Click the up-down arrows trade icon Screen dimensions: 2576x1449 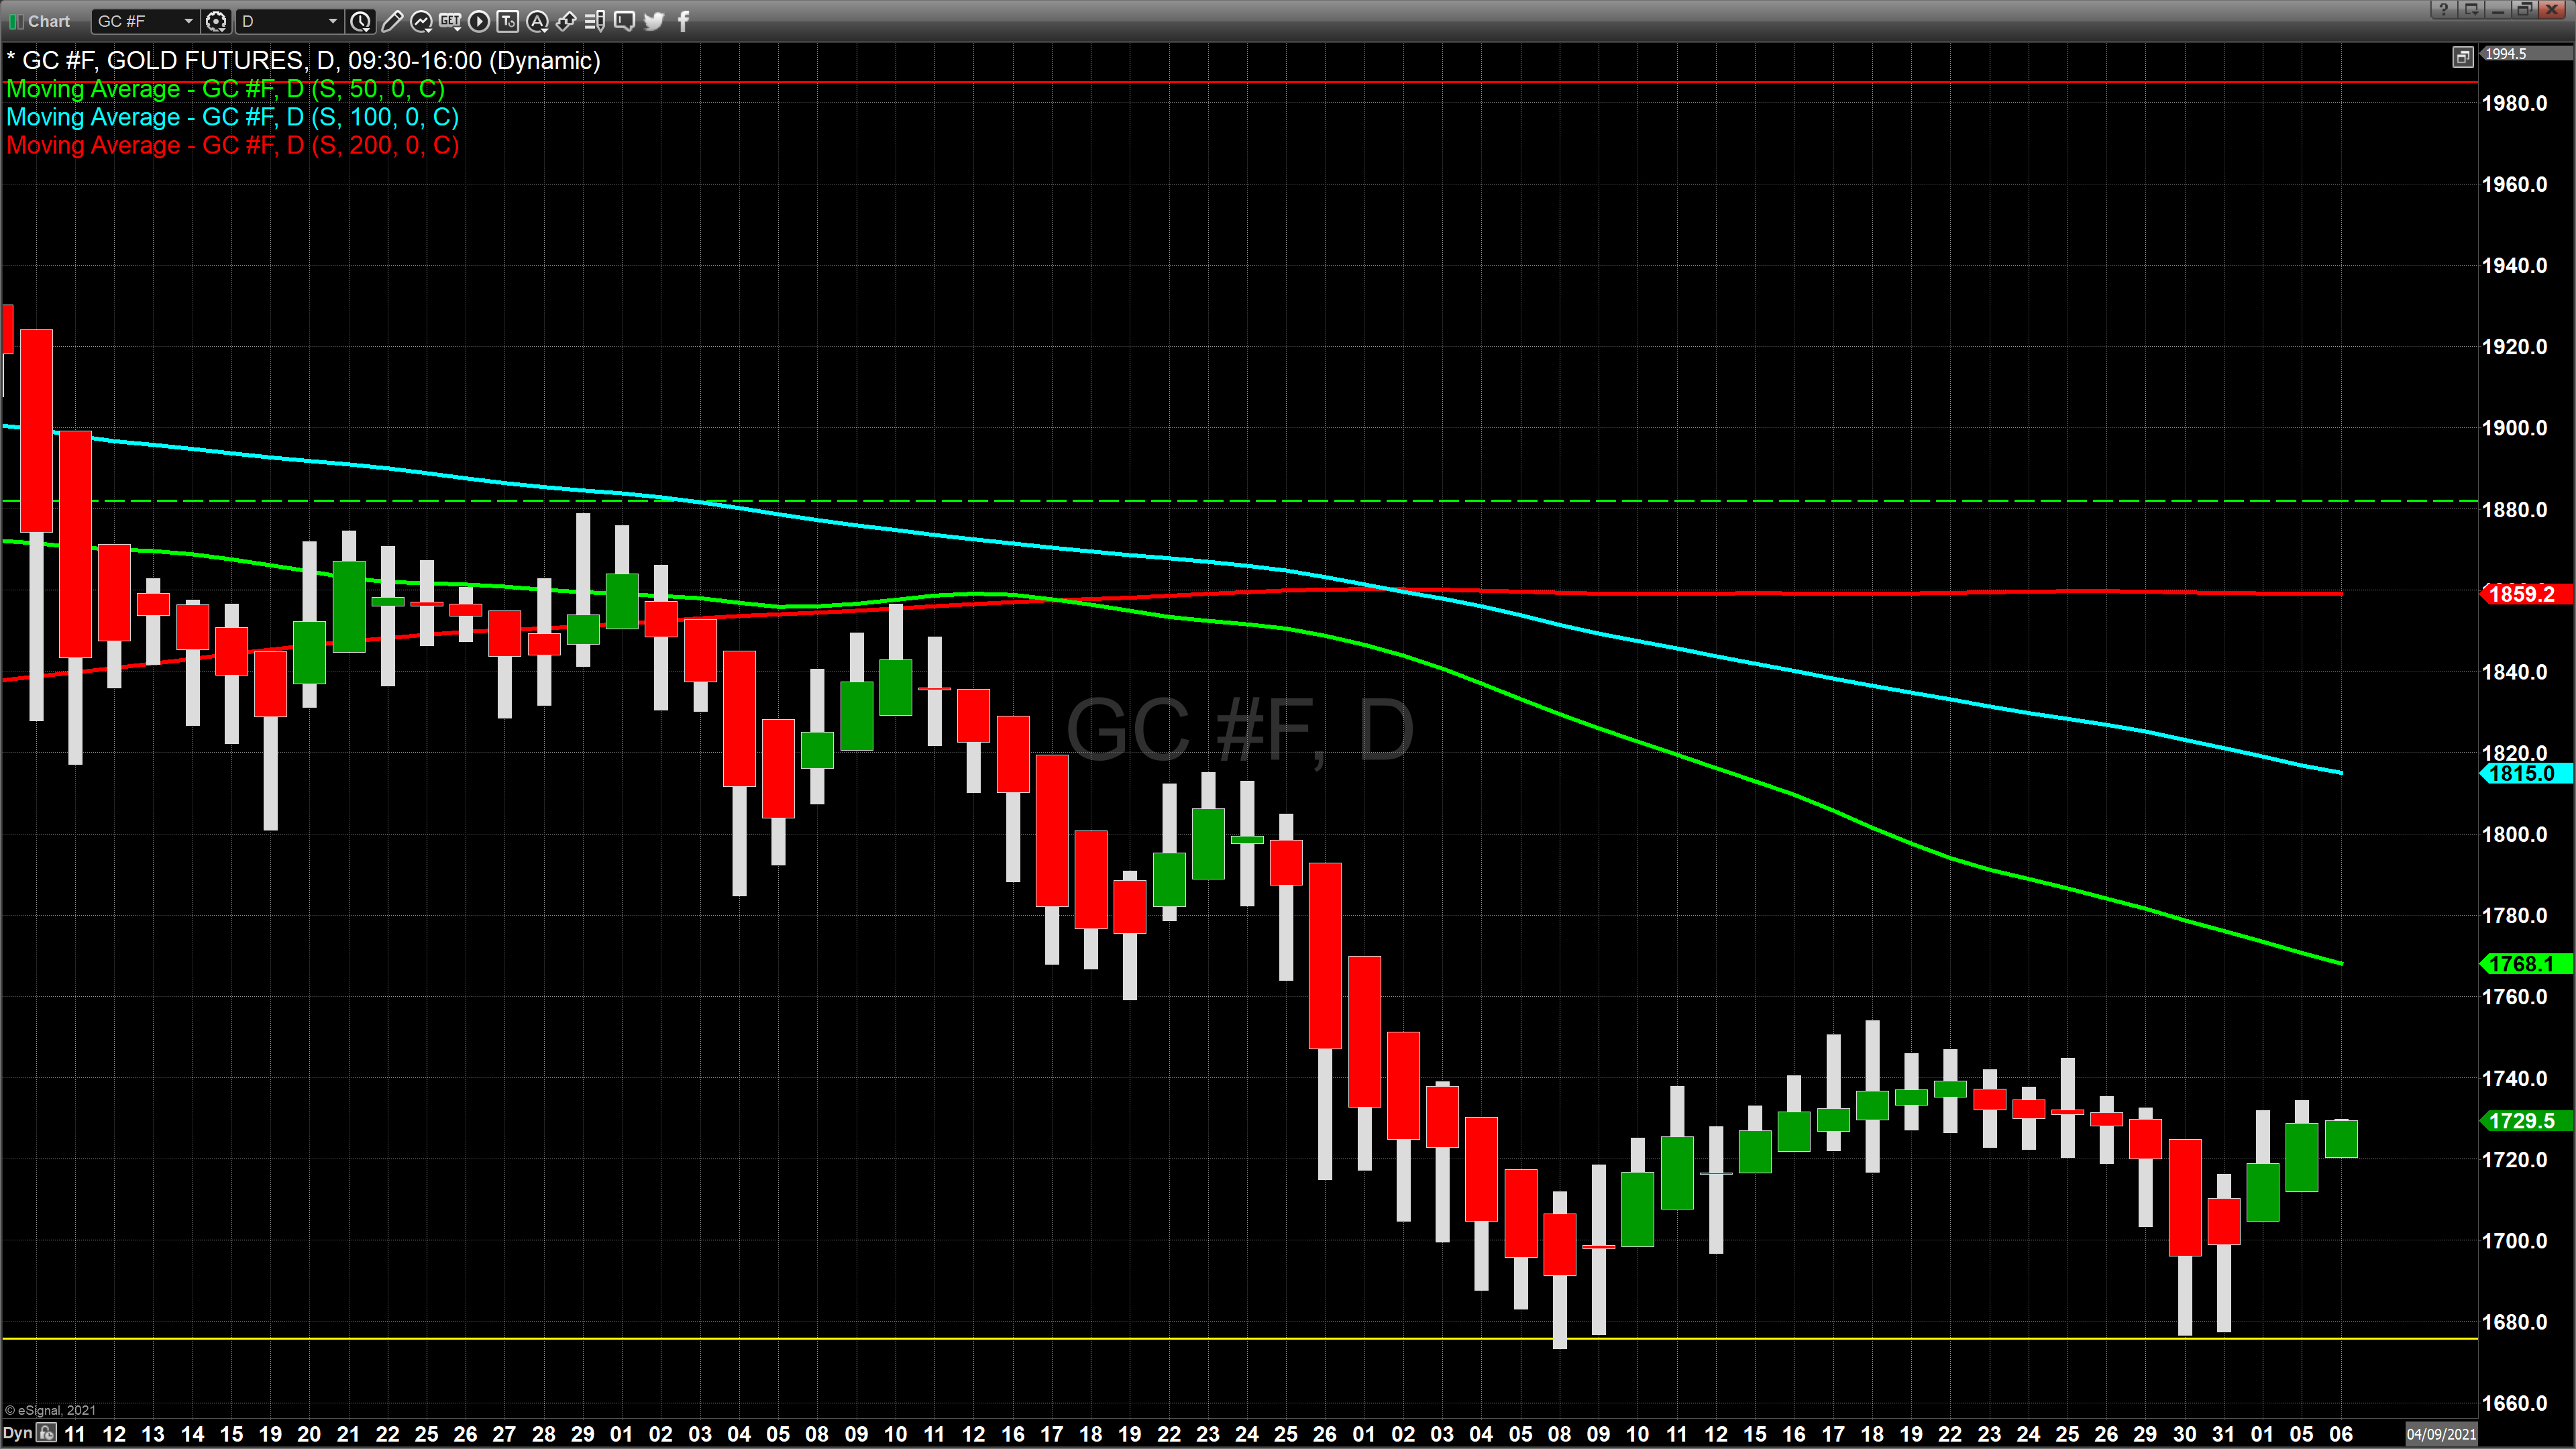click(x=566, y=21)
